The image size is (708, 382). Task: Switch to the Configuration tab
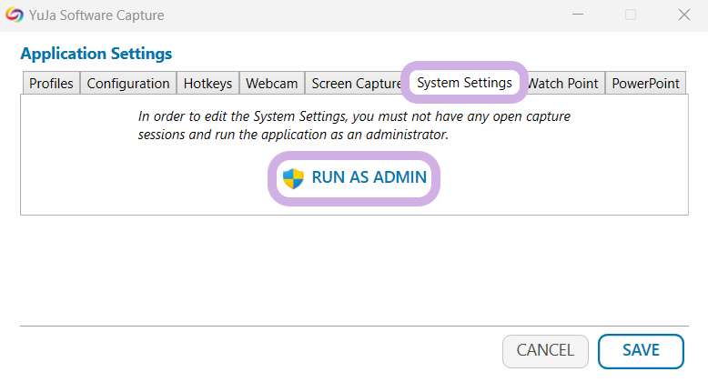click(128, 83)
